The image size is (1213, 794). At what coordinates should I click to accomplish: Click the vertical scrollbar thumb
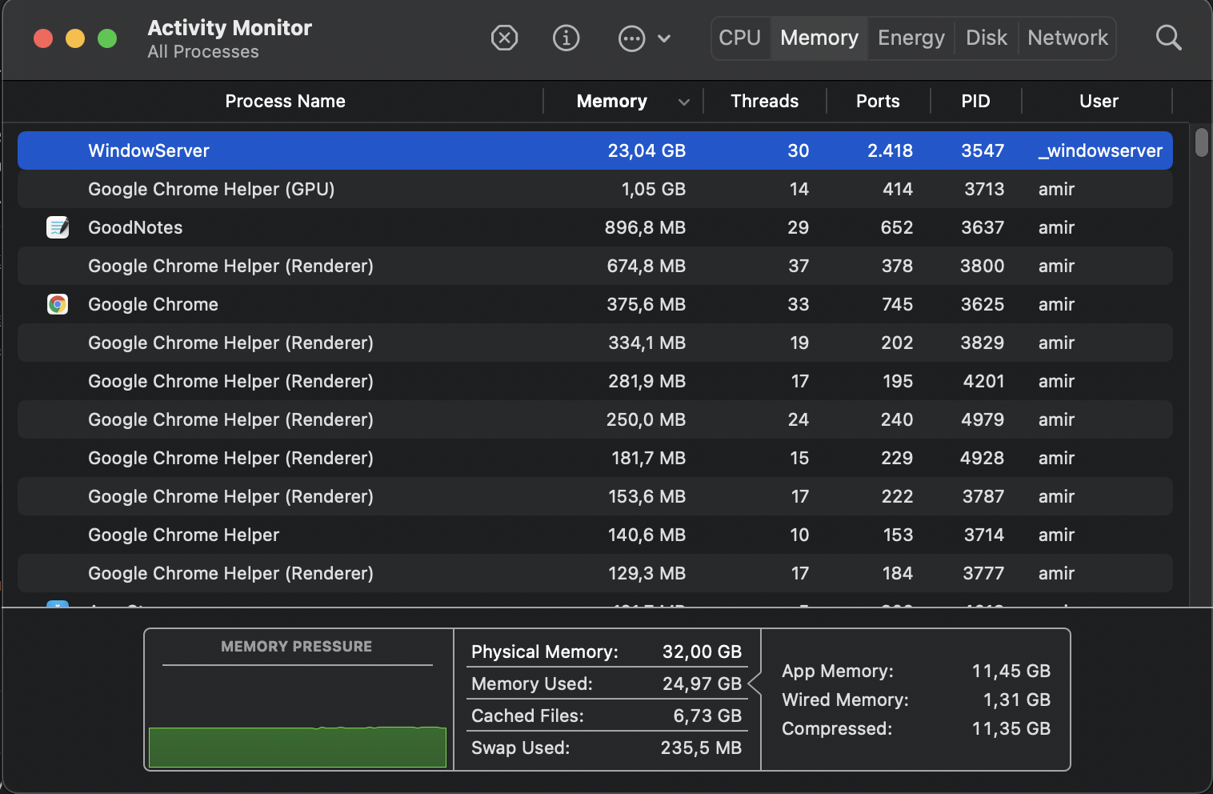pyautogui.click(x=1201, y=142)
